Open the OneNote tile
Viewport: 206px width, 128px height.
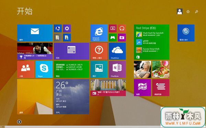click(x=117, y=69)
